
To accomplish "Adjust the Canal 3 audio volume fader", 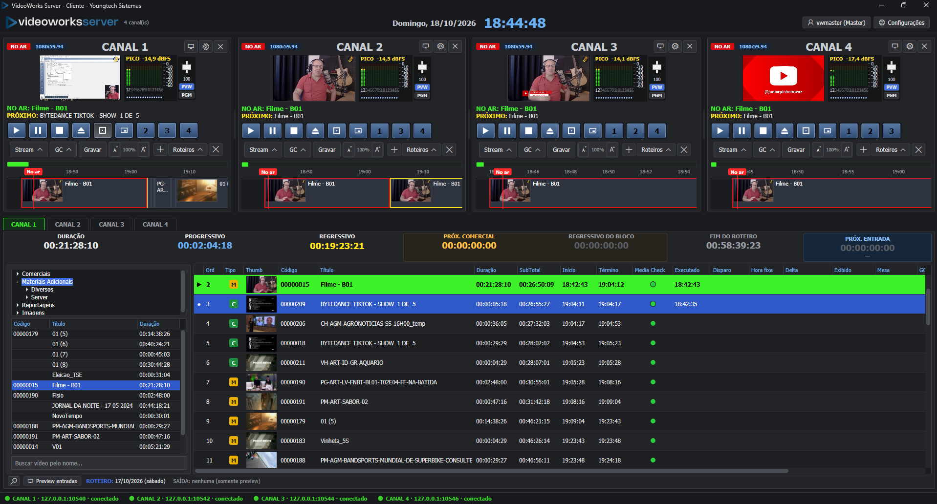I will coord(657,67).
